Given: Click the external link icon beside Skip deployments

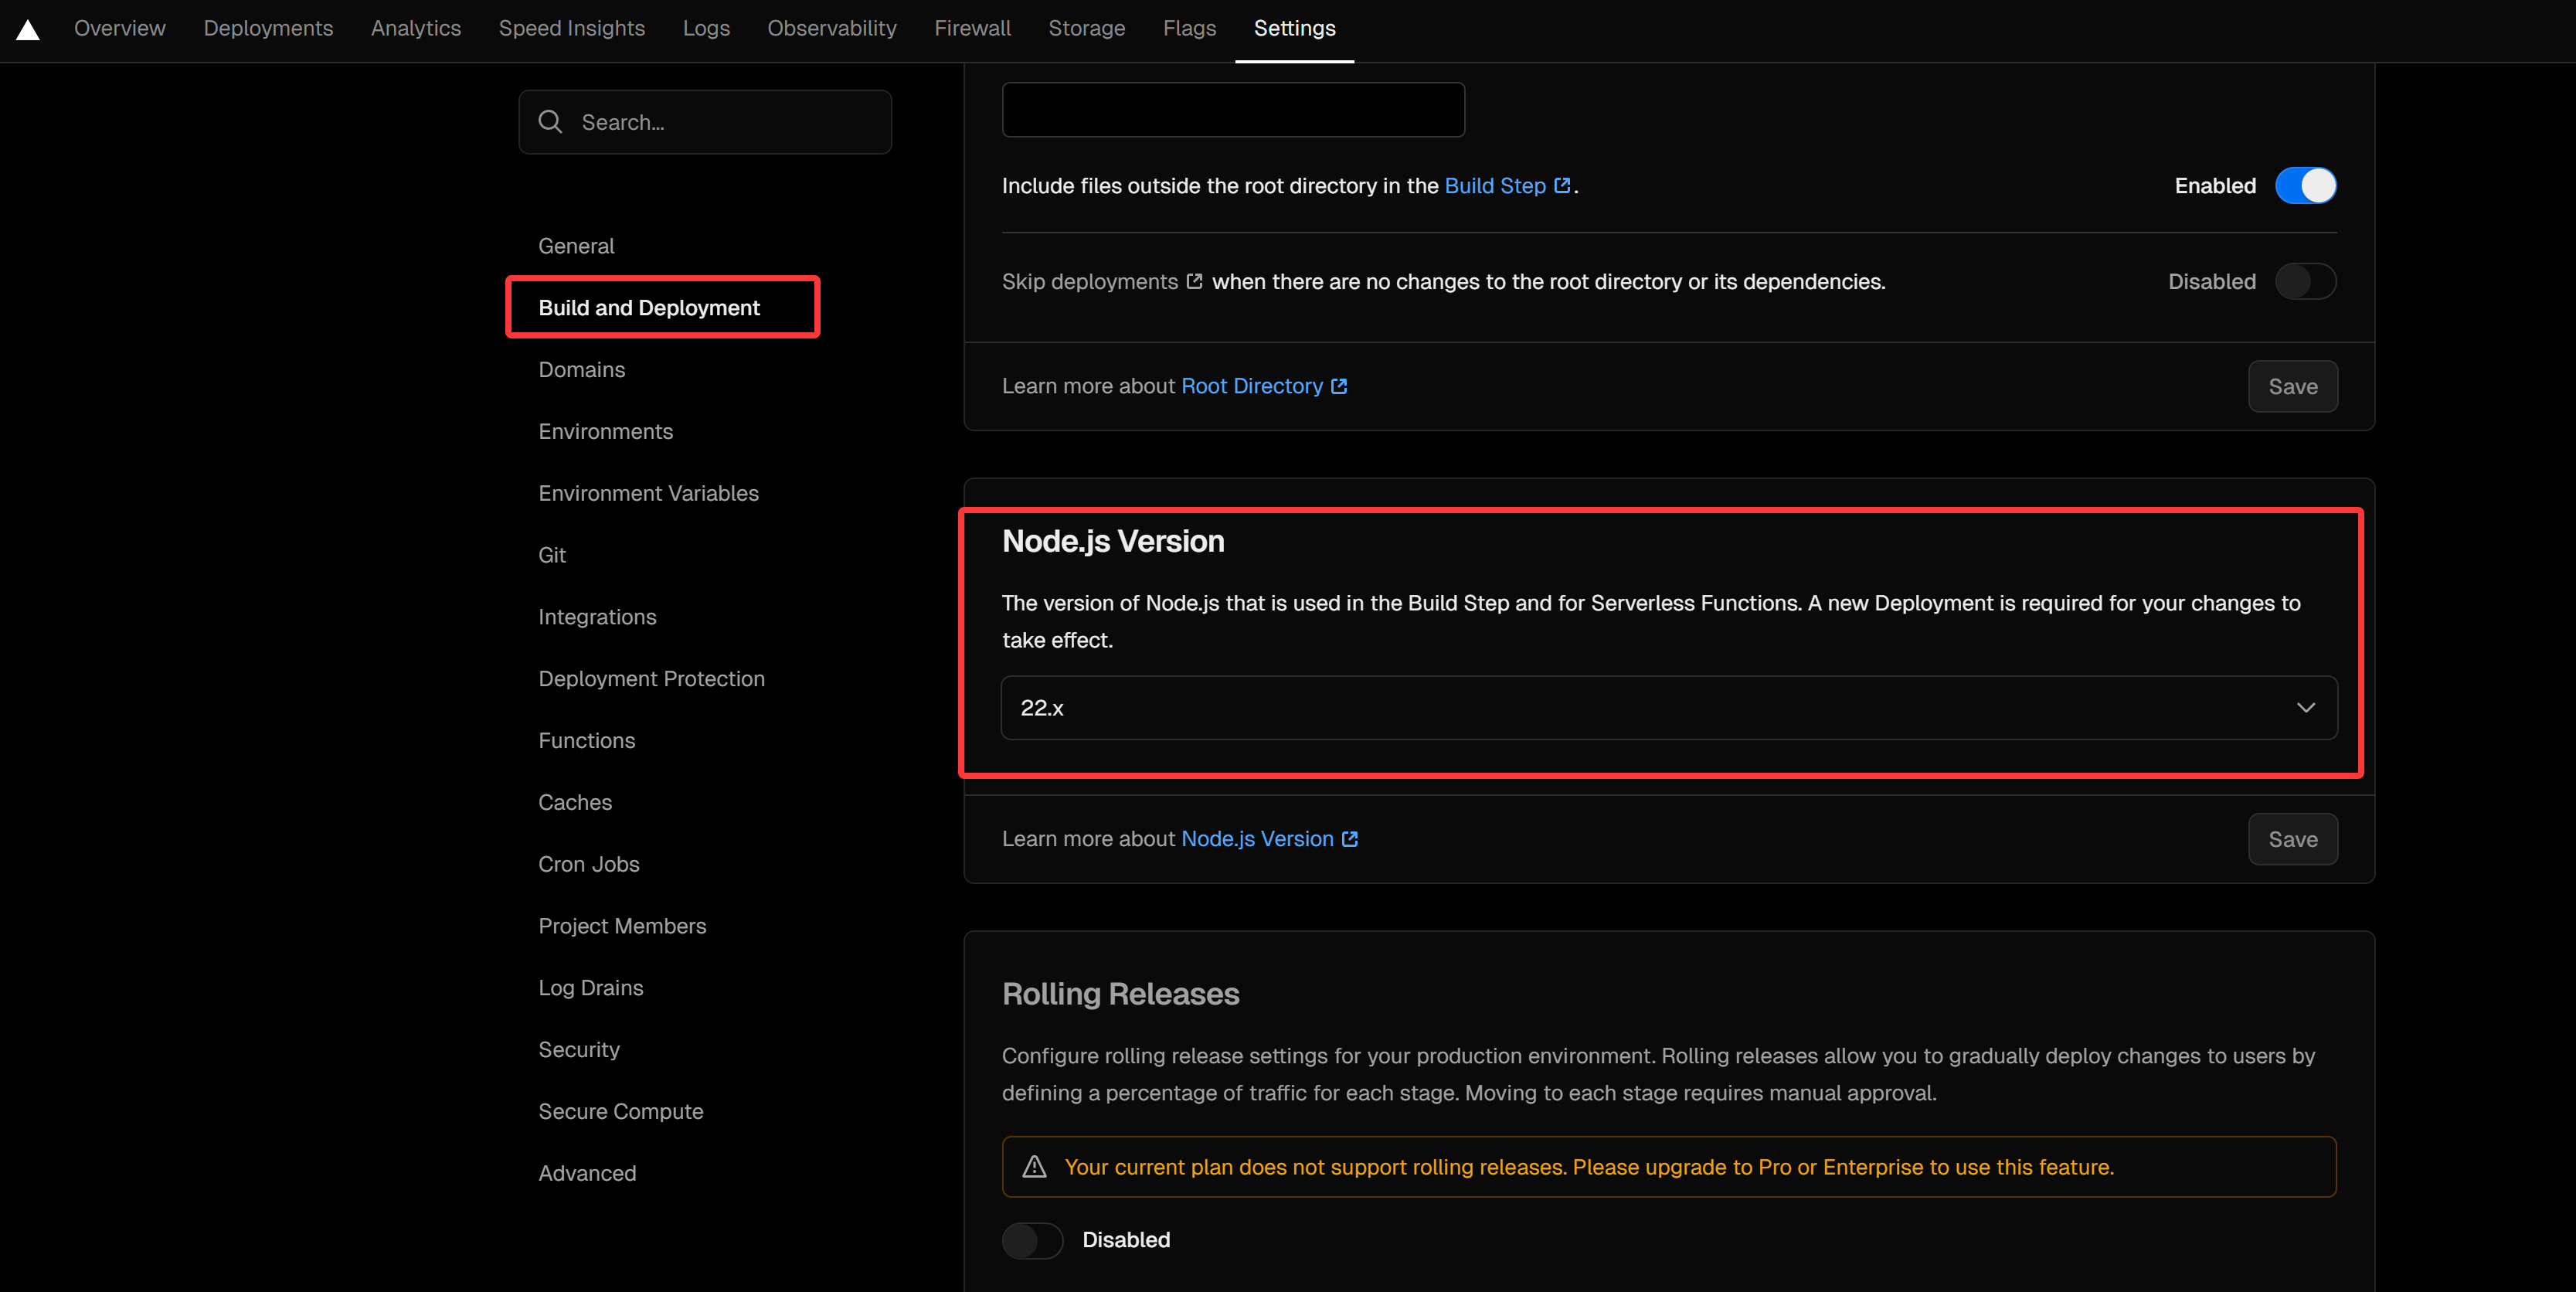Looking at the screenshot, I should click(x=1194, y=282).
